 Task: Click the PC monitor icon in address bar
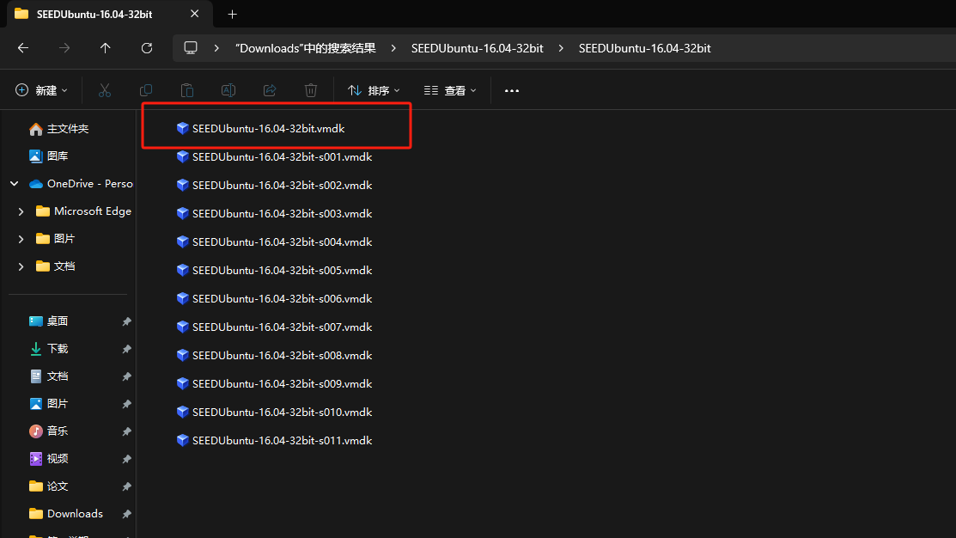(x=191, y=47)
